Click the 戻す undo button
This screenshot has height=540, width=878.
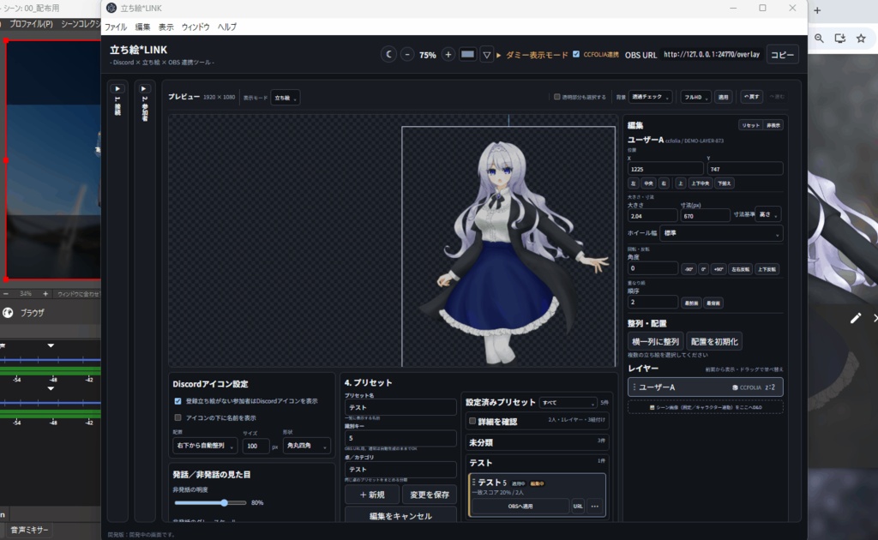(x=751, y=97)
